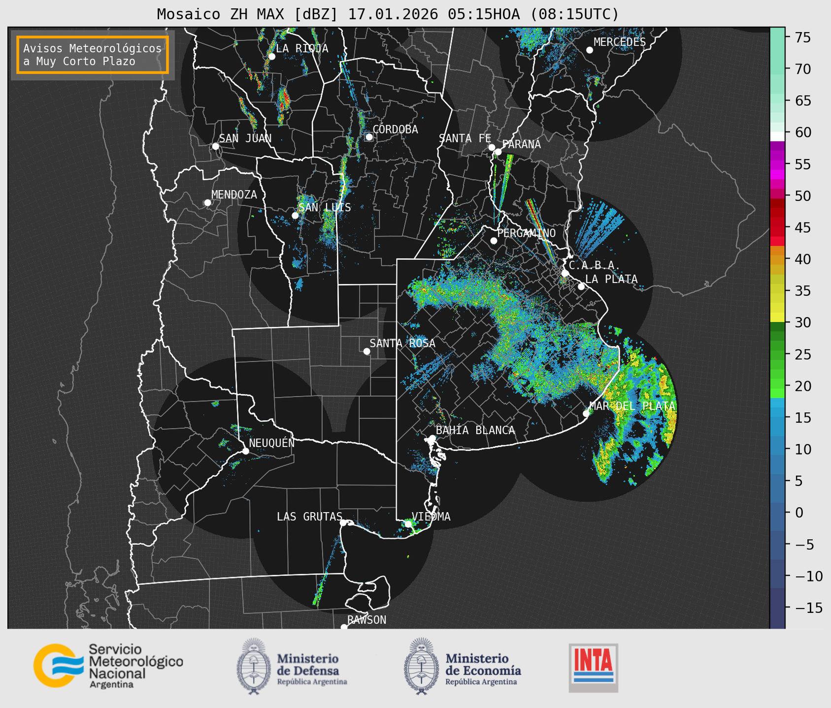Viewport: 831px width, 708px height.
Task: Click the La Rioja city marker dot
Action: coord(271,57)
